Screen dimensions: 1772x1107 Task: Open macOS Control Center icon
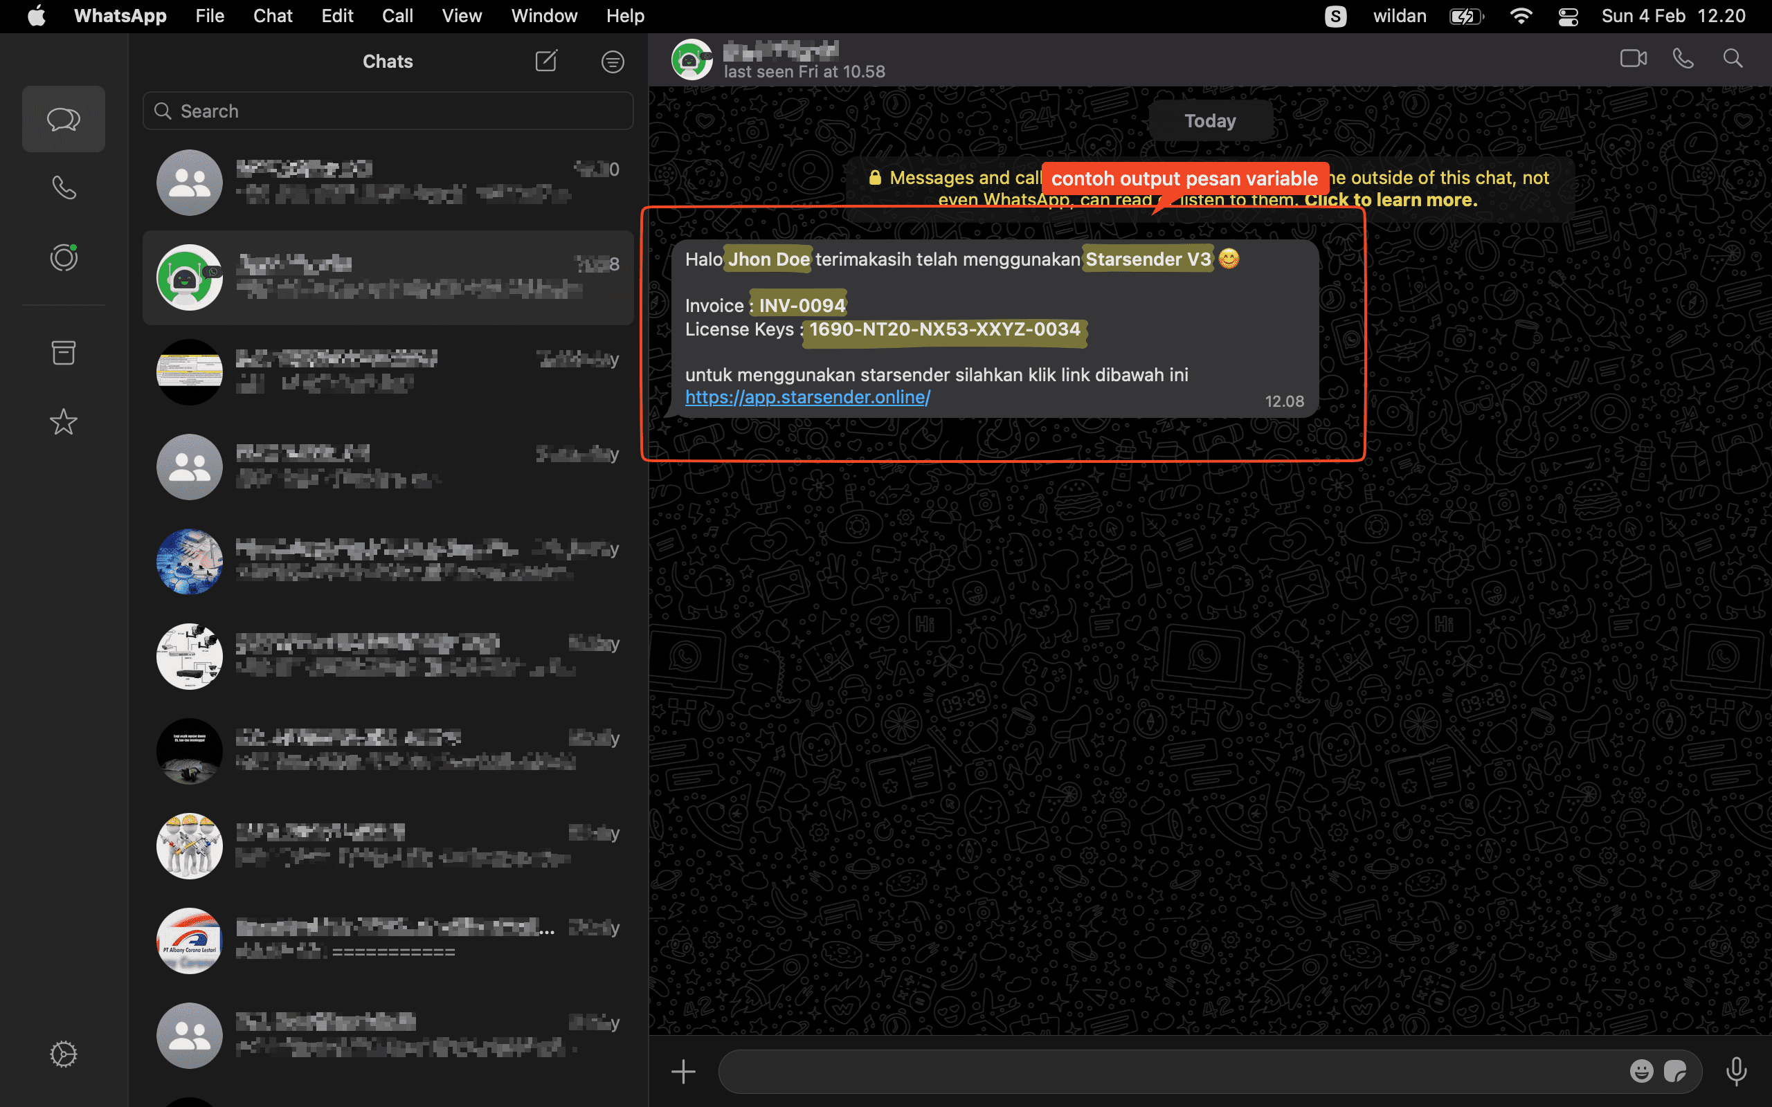pyautogui.click(x=1568, y=16)
